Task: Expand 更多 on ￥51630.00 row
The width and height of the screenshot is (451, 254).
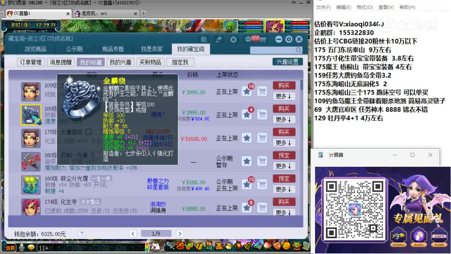Action: pyautogui.click(x=284, y=143)
